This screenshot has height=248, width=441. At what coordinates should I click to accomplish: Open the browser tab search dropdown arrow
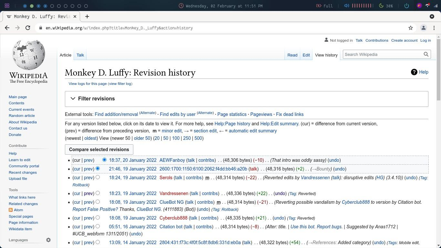(432, 16)
